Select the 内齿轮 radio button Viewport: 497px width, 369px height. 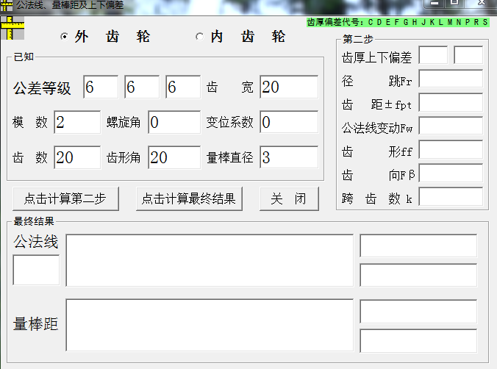(x=200, y=37)
